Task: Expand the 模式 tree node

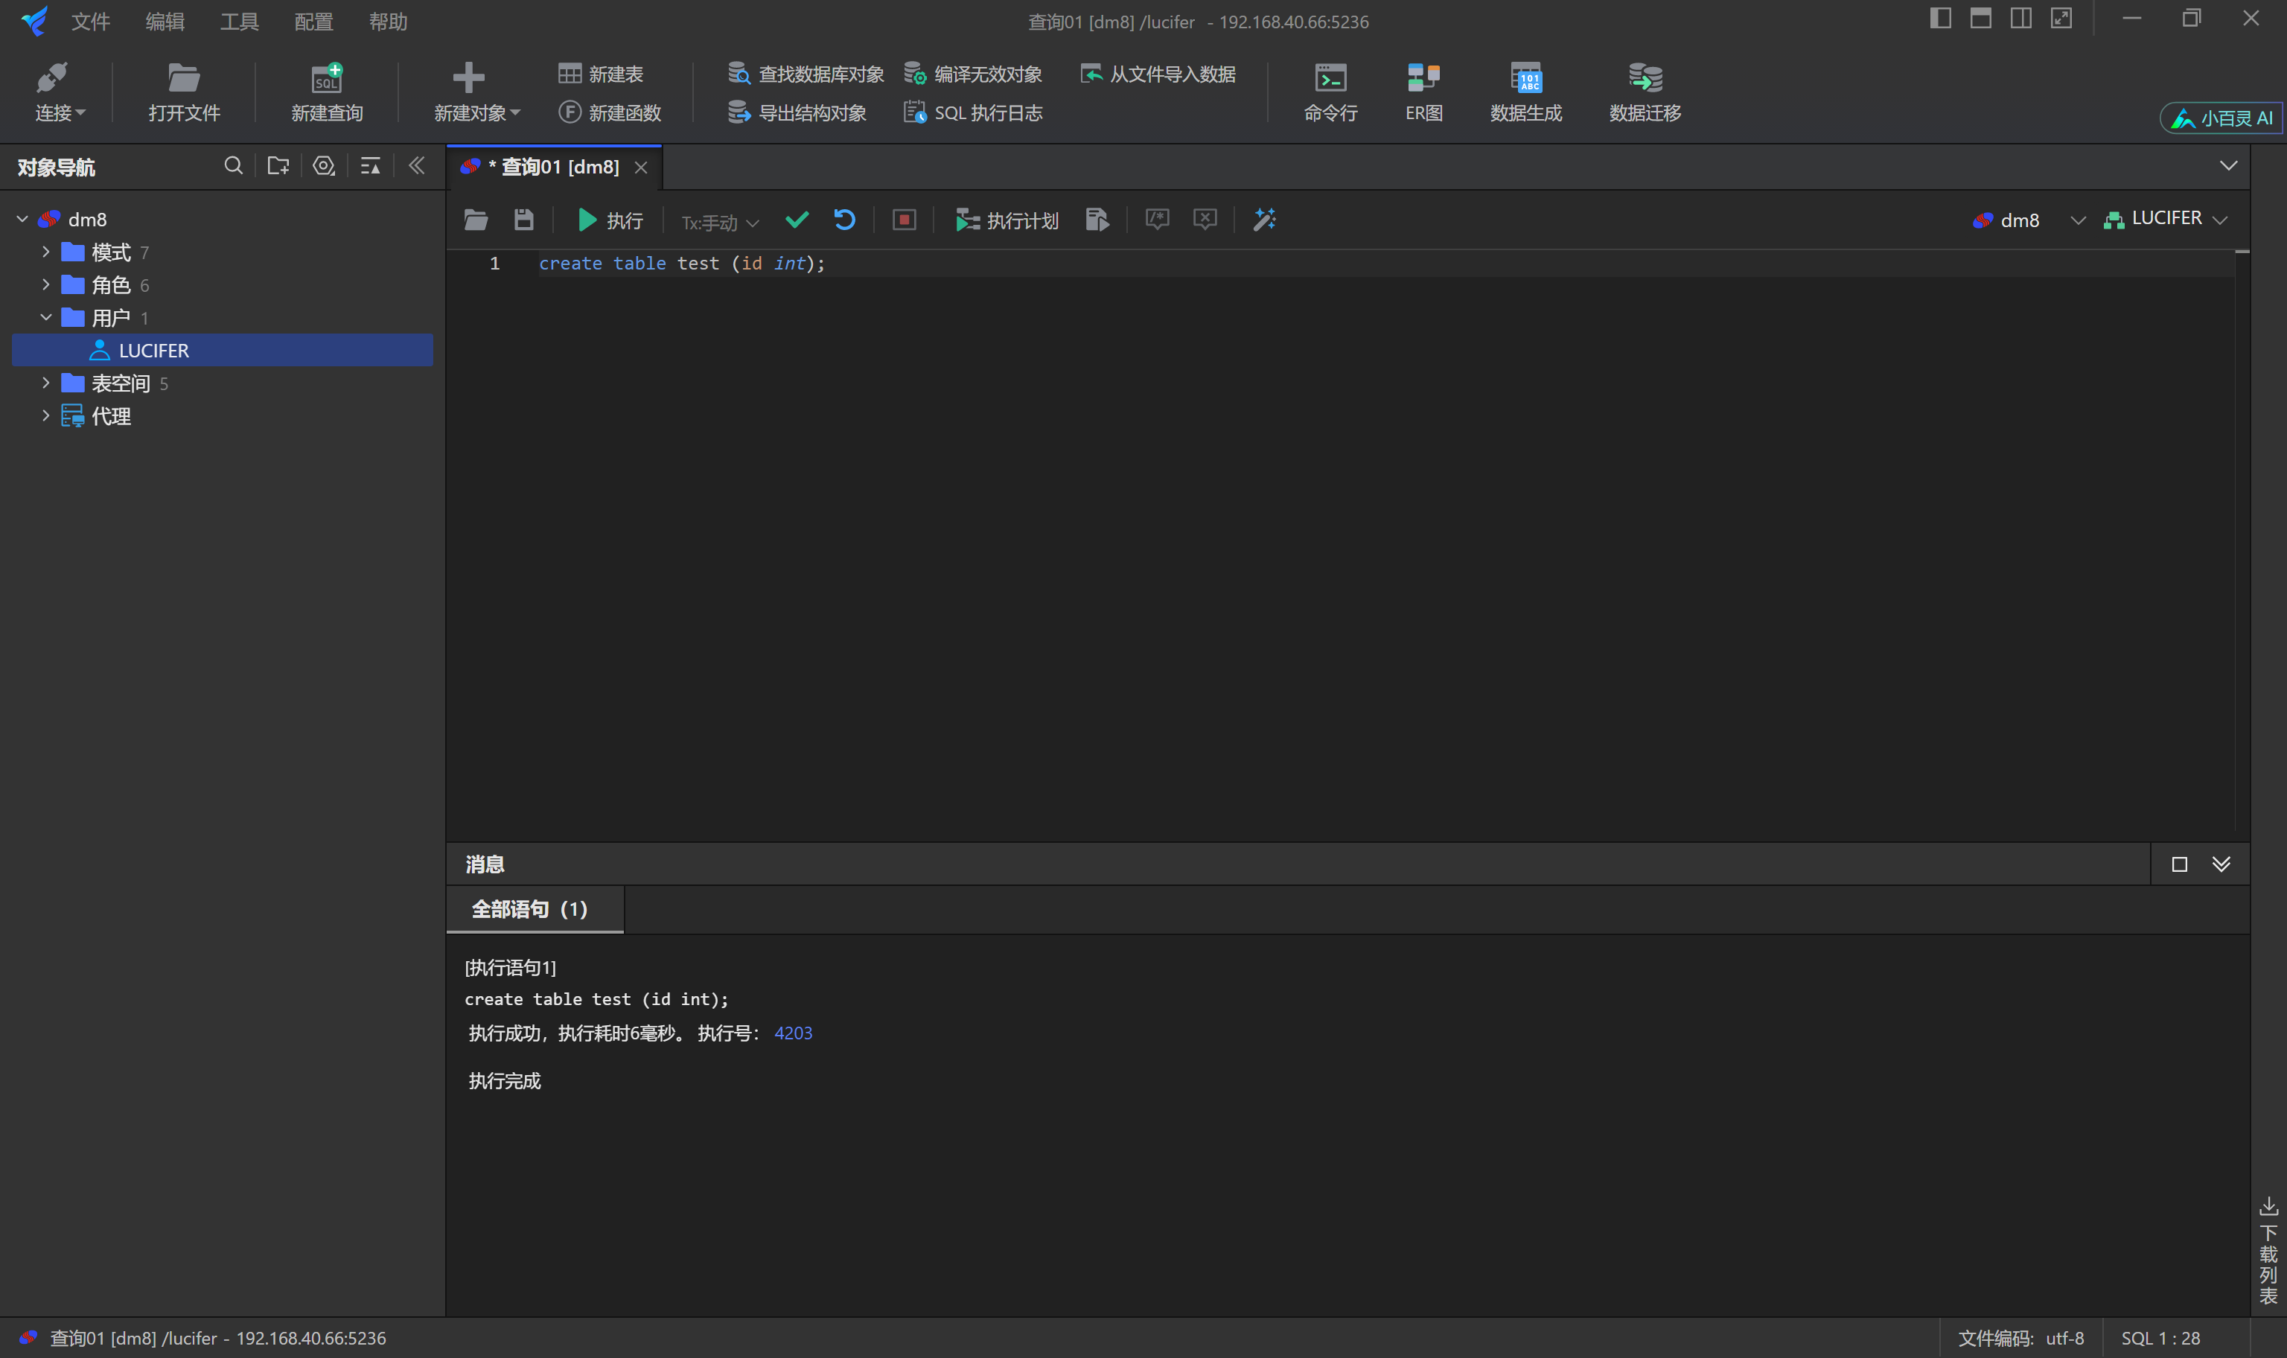Action: point(45,252)
